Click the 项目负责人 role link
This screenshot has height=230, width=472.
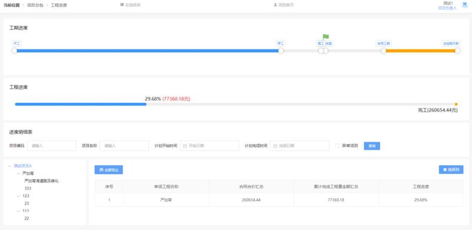tap(447, 8)
